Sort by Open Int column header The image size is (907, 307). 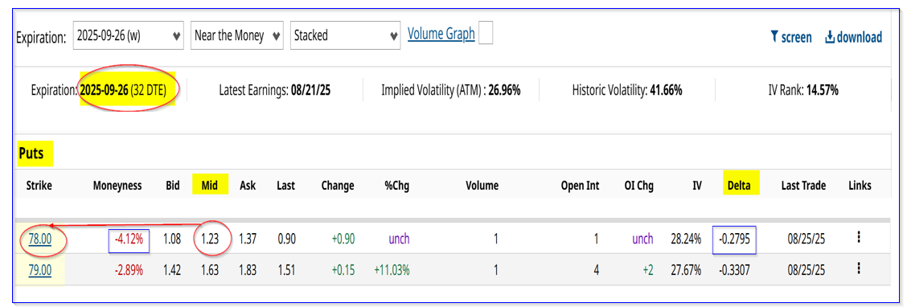point(580,186)
